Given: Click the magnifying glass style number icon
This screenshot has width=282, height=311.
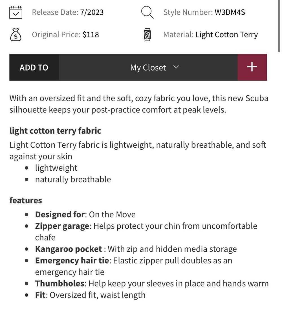Looking at the screenshot, I should click(147, 12).
